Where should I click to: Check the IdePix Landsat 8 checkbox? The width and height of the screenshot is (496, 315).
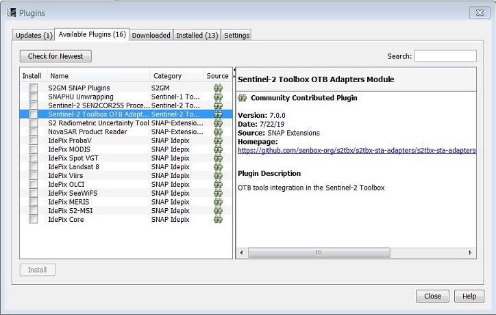point(33,166)
